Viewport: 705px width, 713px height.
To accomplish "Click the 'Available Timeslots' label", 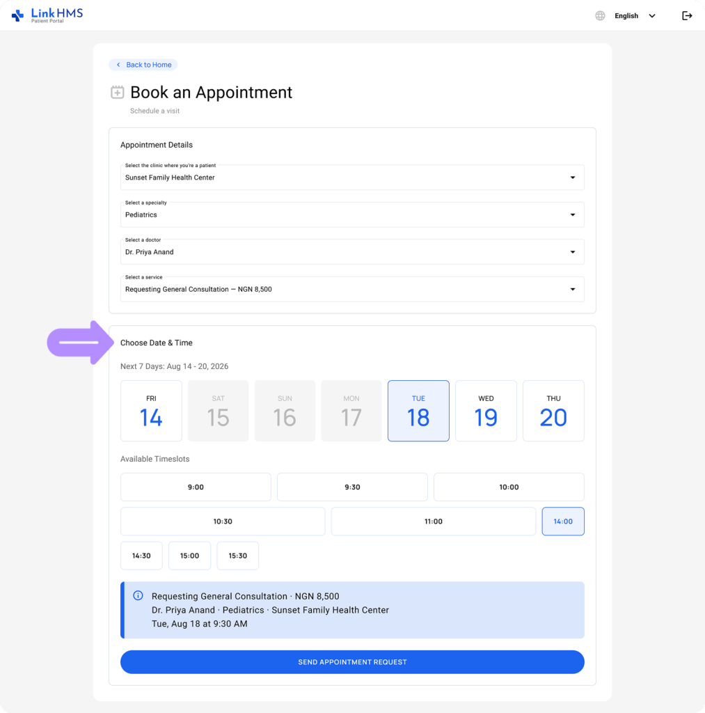I will (x=155, y=459).
